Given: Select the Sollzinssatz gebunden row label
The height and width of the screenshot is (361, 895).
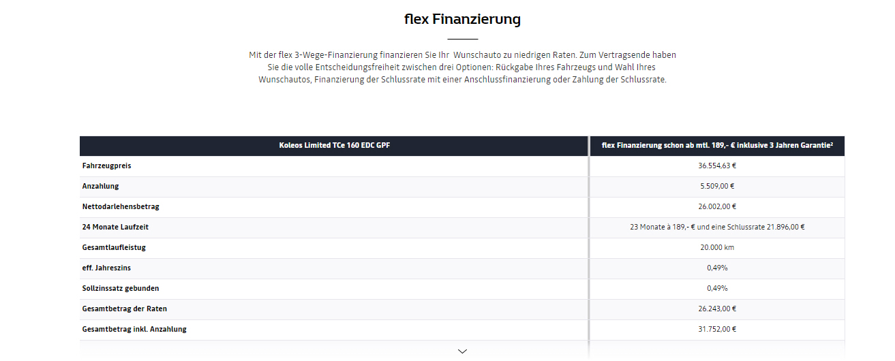Looking at the screenshot, I should click(x=121, y=288).
